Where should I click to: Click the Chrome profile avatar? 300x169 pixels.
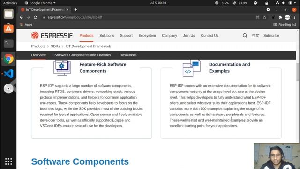click(287, 17)
